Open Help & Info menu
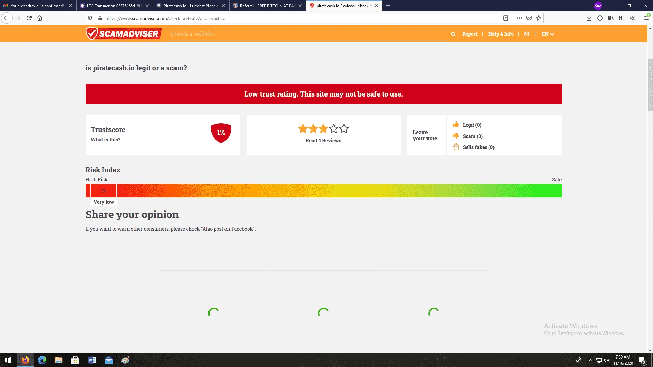This screenshot has width=653, height=367. tap(501, 34)
